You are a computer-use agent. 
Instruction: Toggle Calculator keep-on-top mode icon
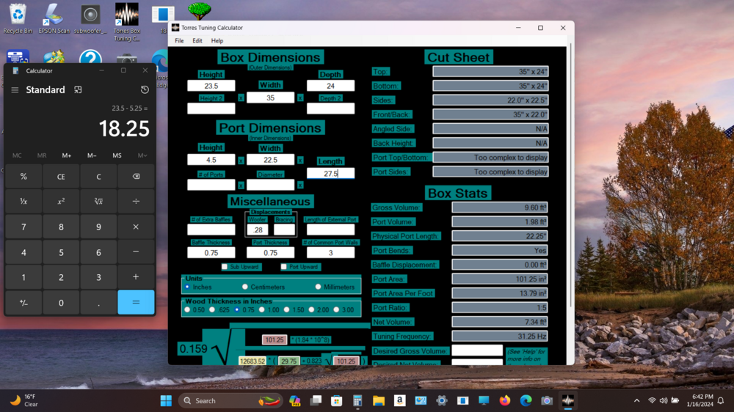tap(78, 89)
